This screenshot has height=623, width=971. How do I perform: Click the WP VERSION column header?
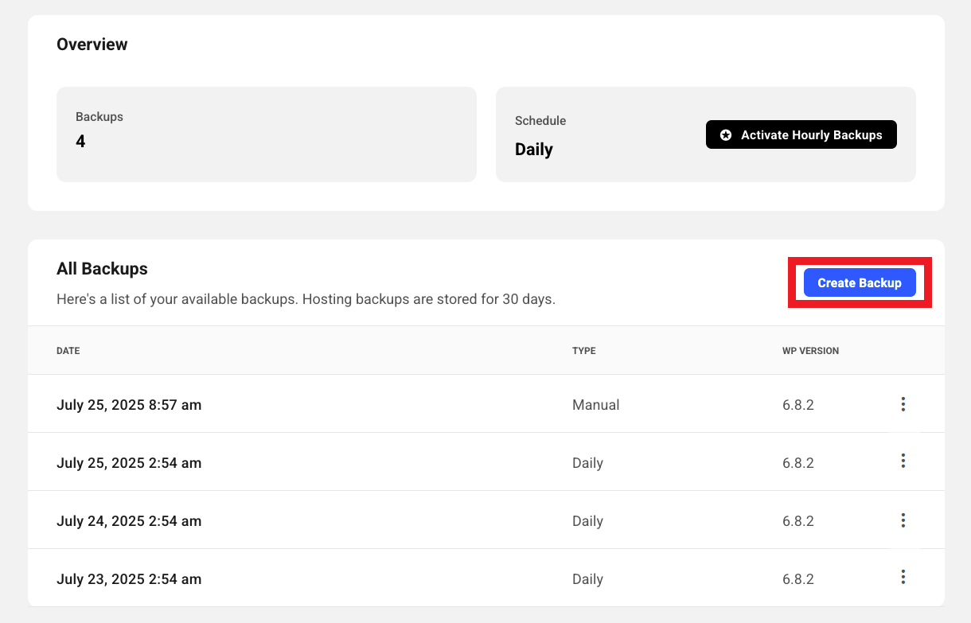[810, 350]
